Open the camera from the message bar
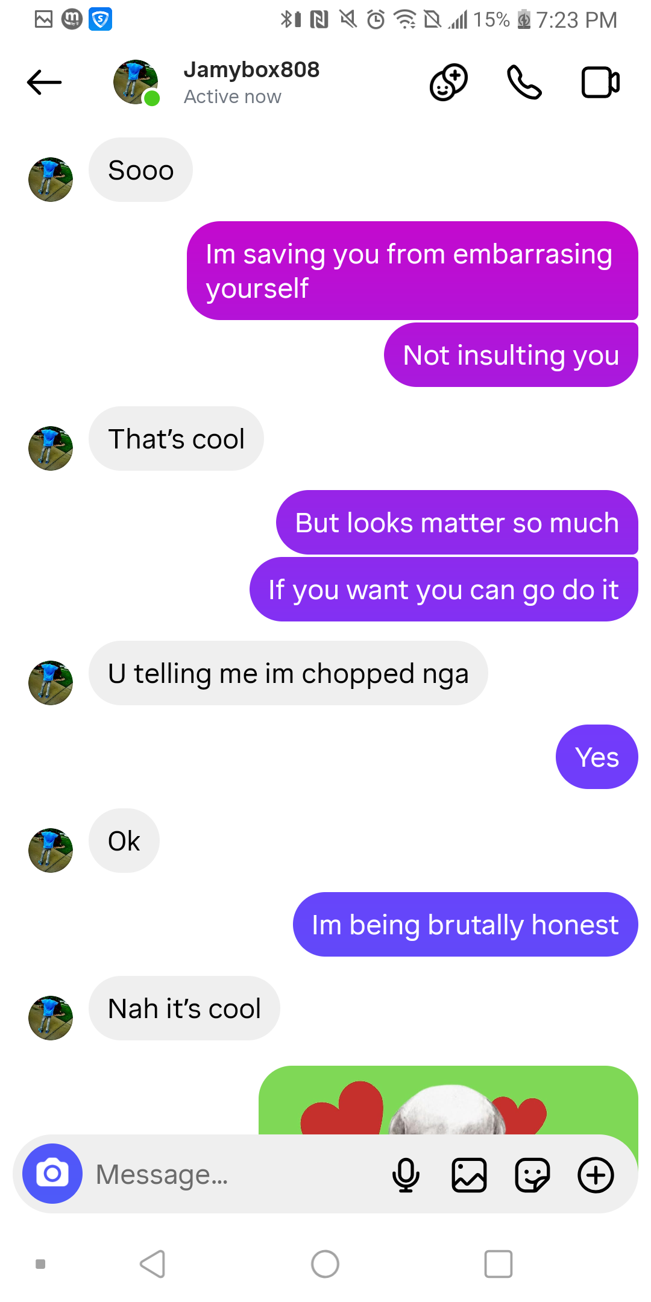651x1302 pixels. click(x=52, y=1174)
